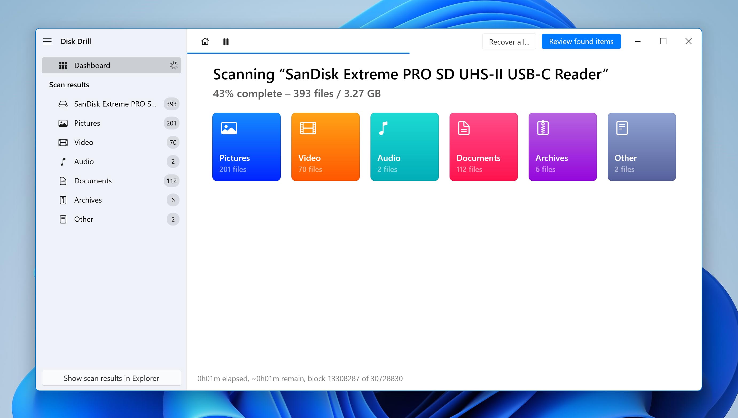The height and width of the screenshot is (418, 738).
Task: Click Show scan results in Explorer
Action: (x=111, y=378)
